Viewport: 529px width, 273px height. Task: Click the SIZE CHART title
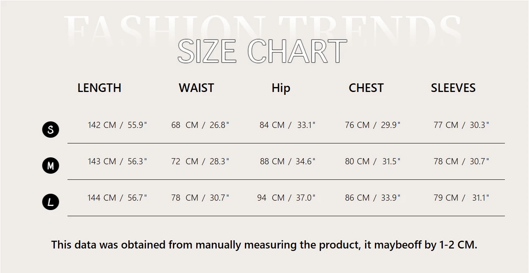click(262, 51)
